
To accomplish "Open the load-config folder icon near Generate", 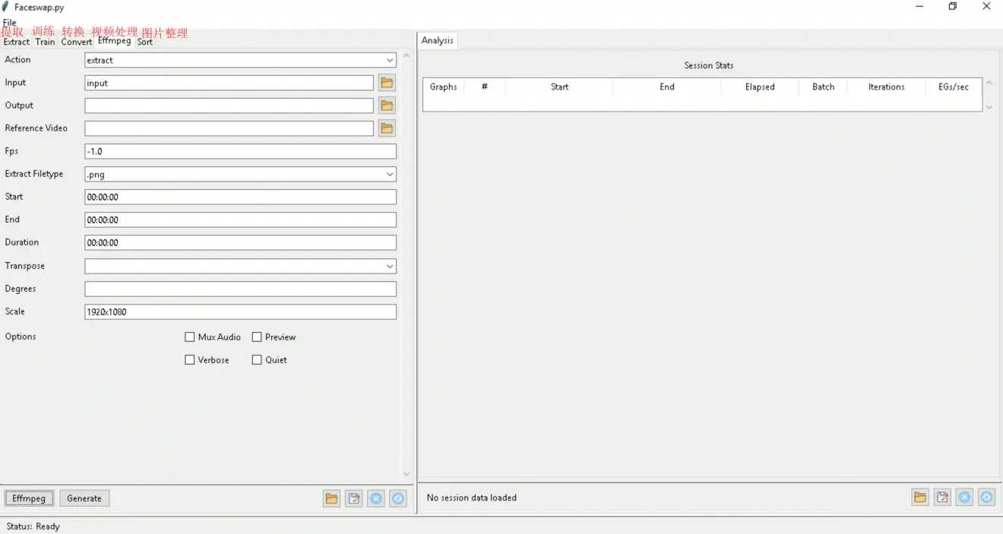I will click(x=331, y=498).
